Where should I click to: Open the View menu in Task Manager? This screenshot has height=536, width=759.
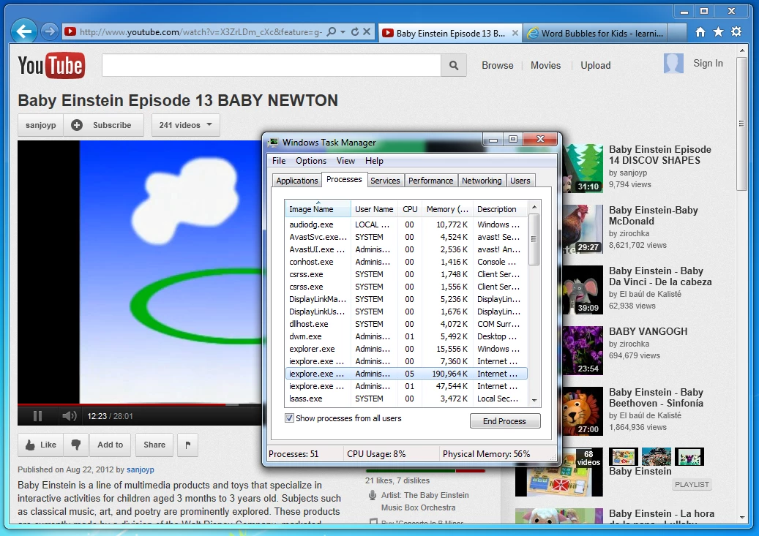click(345, 161)
